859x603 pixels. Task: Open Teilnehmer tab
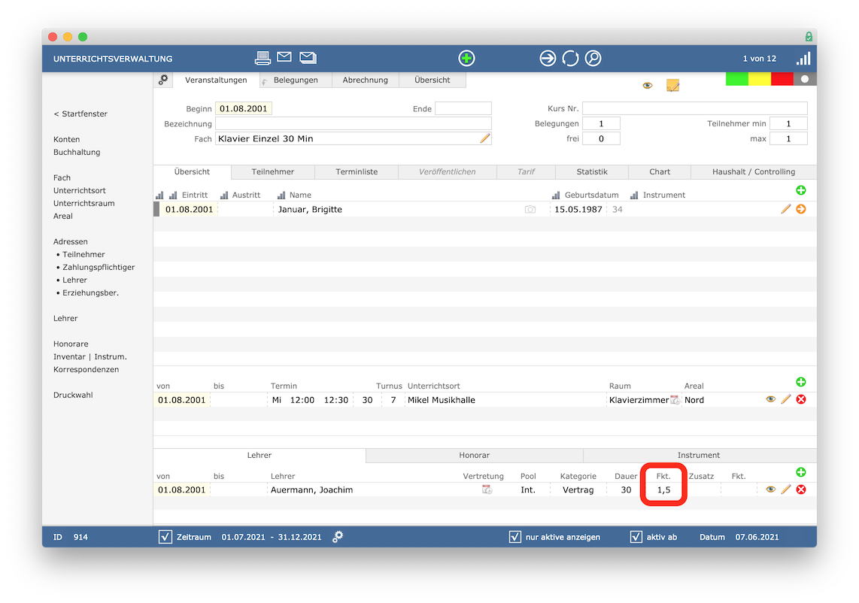273,172
